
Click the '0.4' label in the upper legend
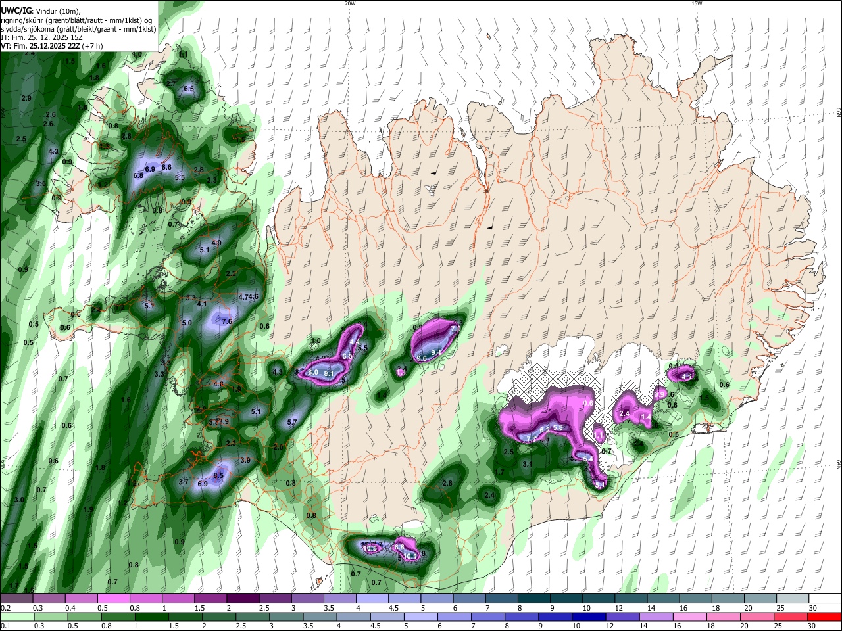(70, 608)
